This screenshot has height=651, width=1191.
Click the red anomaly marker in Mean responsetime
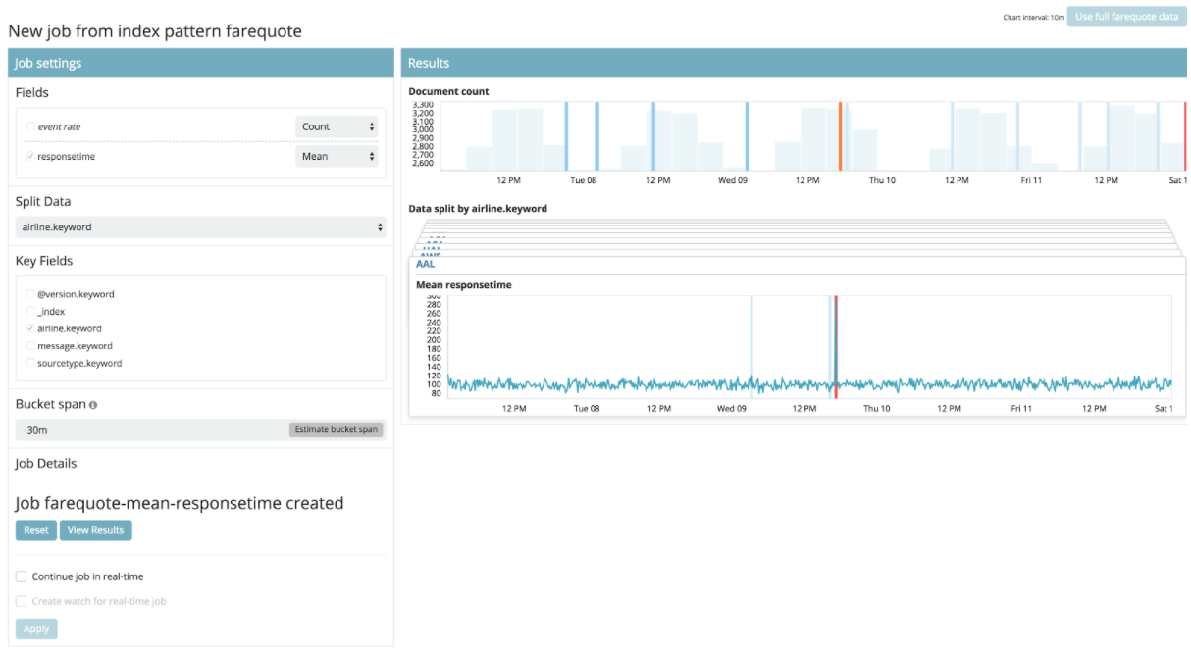tap(835, 346)
